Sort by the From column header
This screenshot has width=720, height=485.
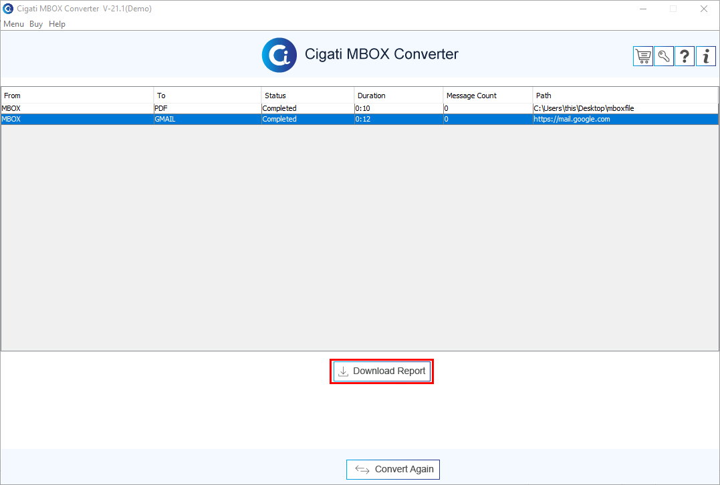(x=77, y=96)
